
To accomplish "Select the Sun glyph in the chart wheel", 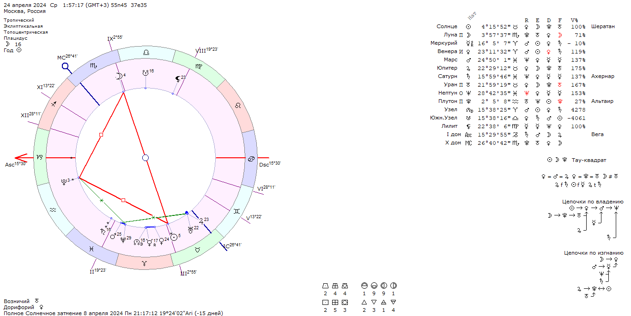I will point(173,238).
